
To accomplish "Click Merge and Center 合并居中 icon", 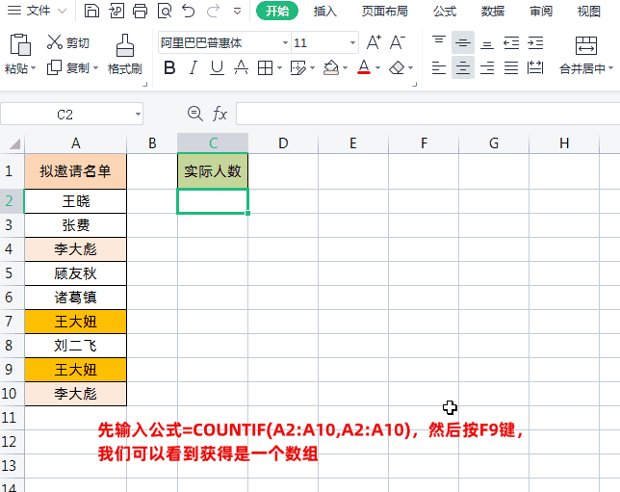I will coord(586,45).
